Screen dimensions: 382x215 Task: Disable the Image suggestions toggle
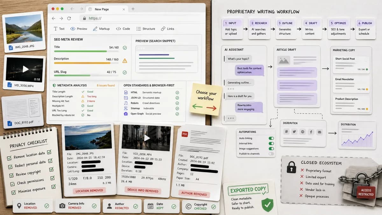pyautogui.click(x=271, y=149)
